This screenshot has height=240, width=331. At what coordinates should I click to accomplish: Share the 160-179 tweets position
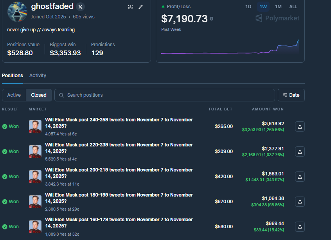300,226
